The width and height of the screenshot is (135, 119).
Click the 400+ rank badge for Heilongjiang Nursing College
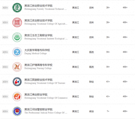5,67
